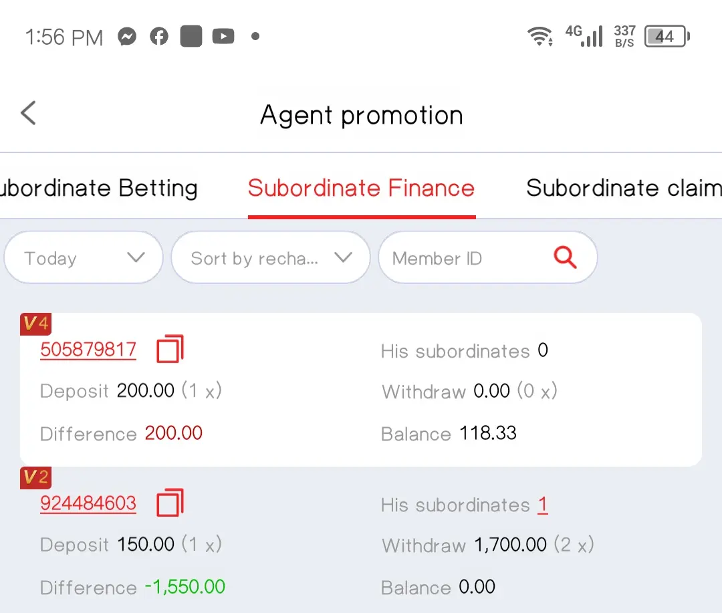The width and height of the screenshot is (722, 613).
Task: Tap the YouTube notification icon
Action: pos(223,36)
